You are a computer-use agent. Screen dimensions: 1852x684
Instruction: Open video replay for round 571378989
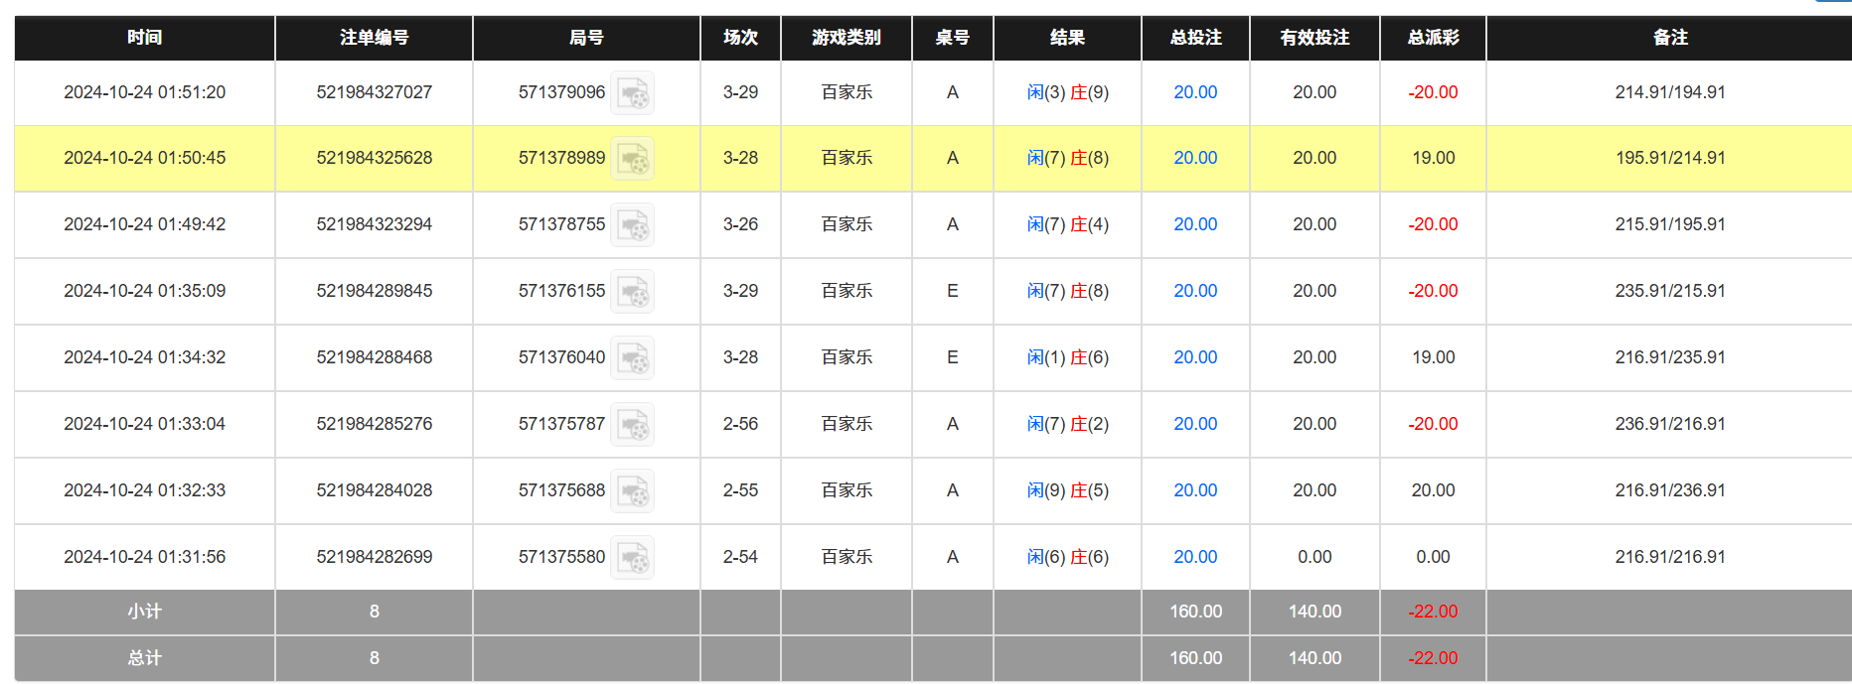[x=632, y=159]
